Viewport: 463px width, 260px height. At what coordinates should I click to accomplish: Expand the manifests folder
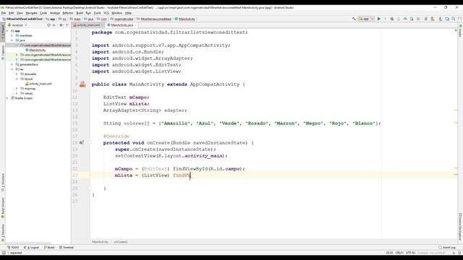pyautogui.click(x=12, y=35)
